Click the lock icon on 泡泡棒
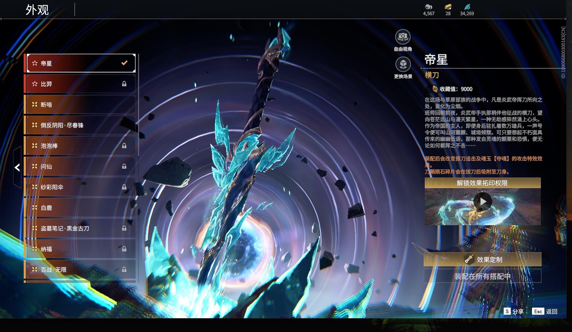Image resolution: width=572 pixels, height=332 pixels. tap(124, 146)
